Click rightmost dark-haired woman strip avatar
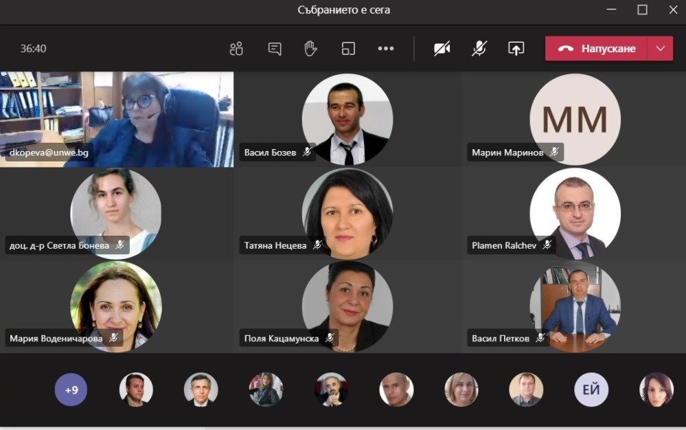Image resolution: width=686 pixels, height=430 pixels. click(656, 389)
